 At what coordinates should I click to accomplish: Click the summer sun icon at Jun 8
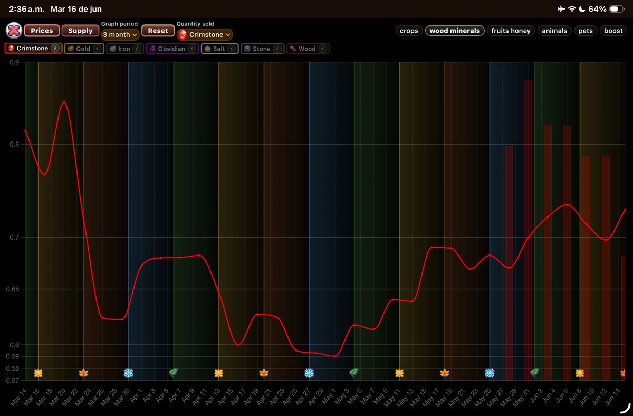pyautogui.click(x=580, y=373)
